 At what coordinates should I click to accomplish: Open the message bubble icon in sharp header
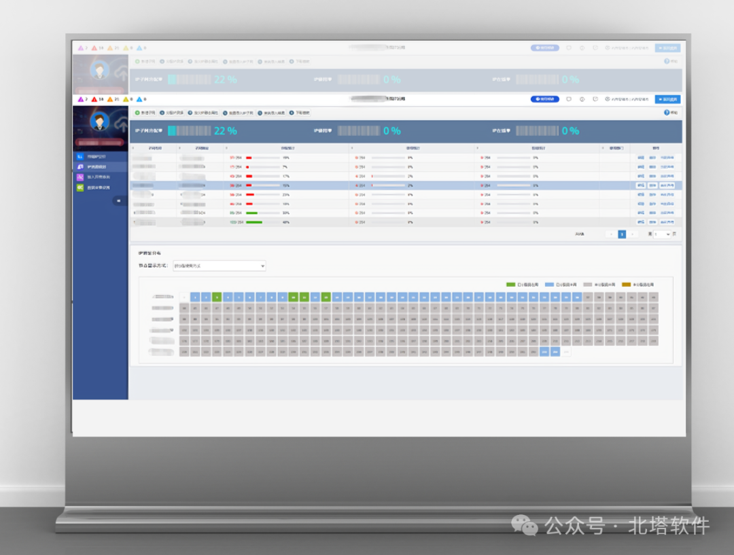[569, 99]
